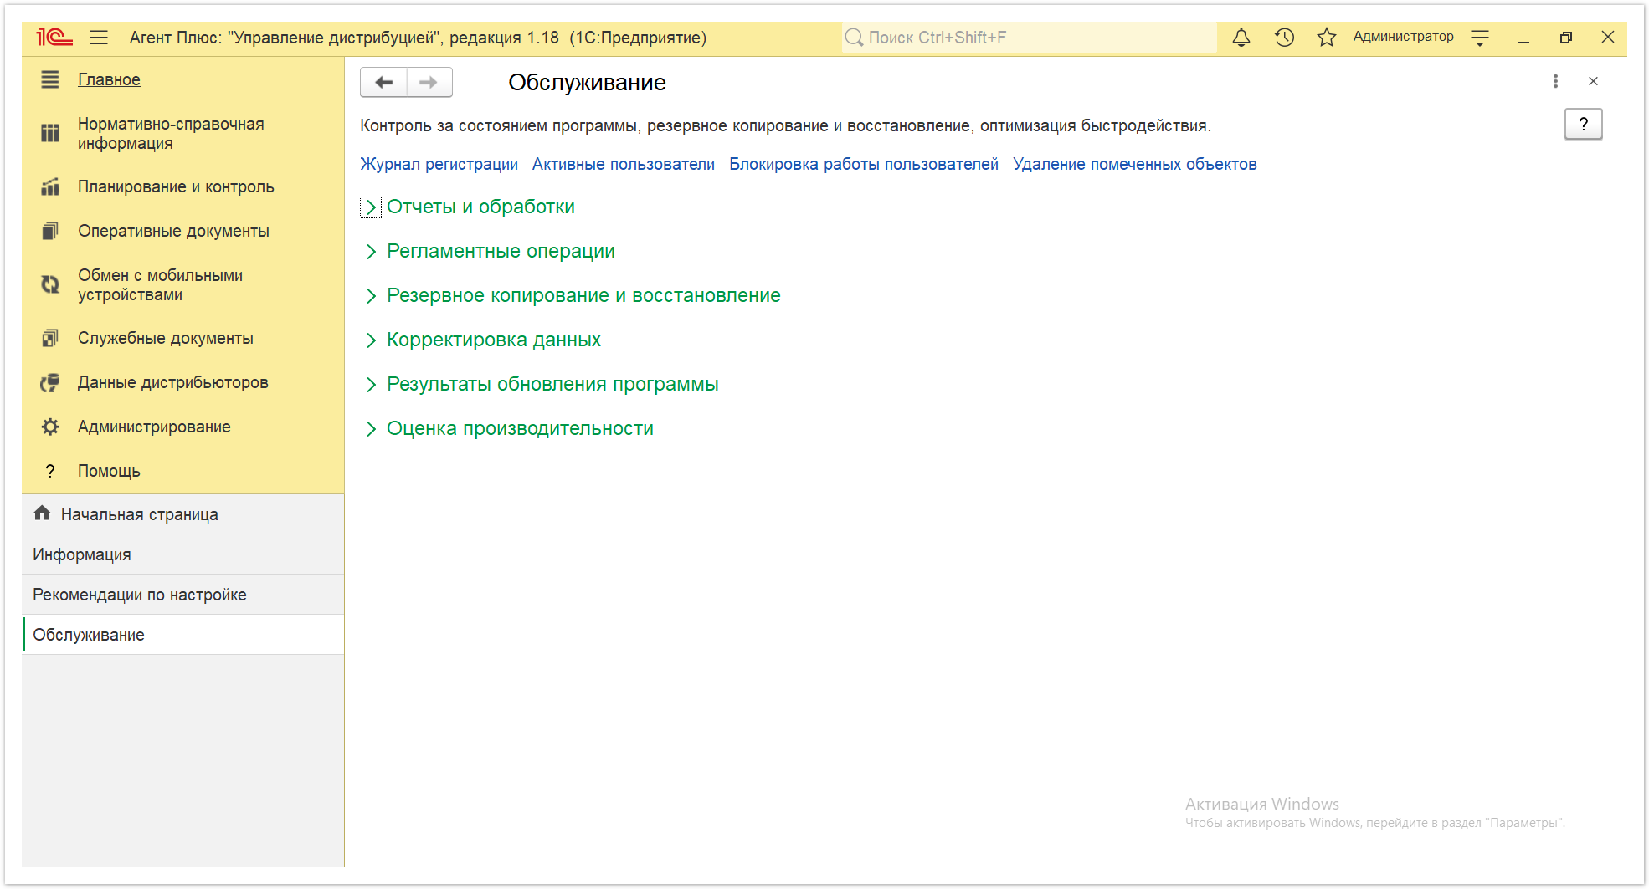1649x889 pixels.
Task: Open Обмен с мобильными устройствами section
Action: [160, 284]
